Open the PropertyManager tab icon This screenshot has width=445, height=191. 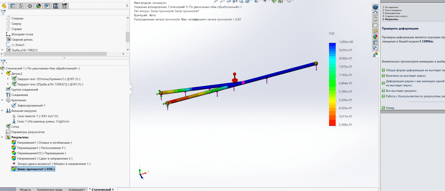click(x=13, y=6)
